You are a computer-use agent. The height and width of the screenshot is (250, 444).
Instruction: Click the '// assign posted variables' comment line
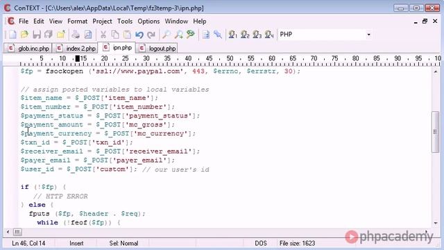click(x=114, y=90)
